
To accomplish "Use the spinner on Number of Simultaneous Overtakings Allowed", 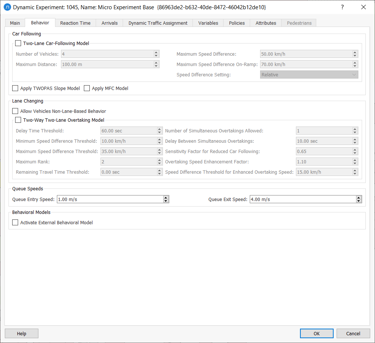I will click(355, 131).
